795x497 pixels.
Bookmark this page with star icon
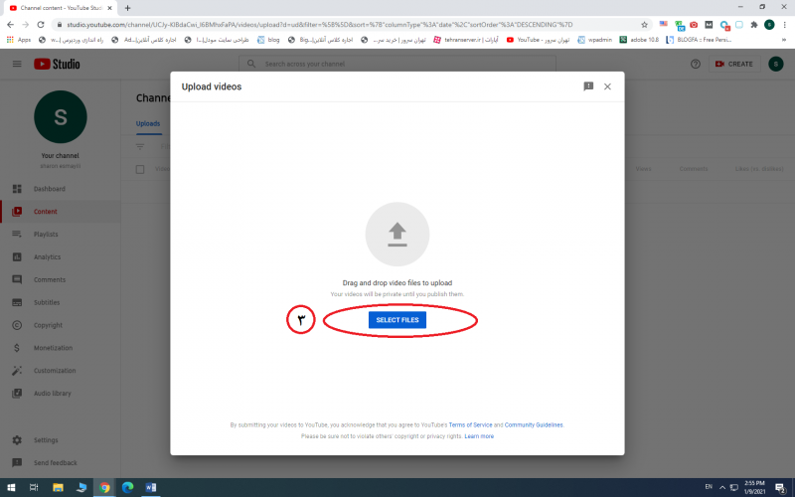point(645,24)
